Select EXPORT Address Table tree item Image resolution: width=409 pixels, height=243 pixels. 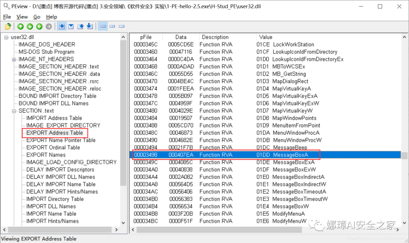(55, 133)
